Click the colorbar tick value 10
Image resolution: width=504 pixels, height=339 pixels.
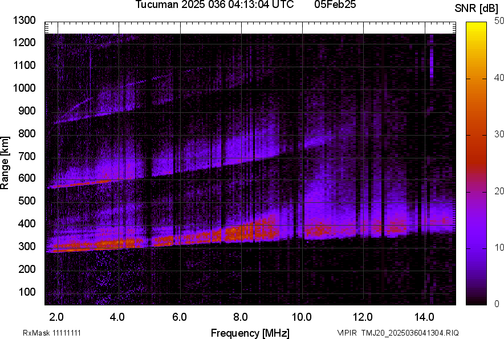499,248
